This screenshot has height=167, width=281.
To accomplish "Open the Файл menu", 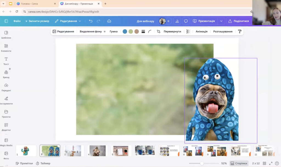I will (17, 21).
